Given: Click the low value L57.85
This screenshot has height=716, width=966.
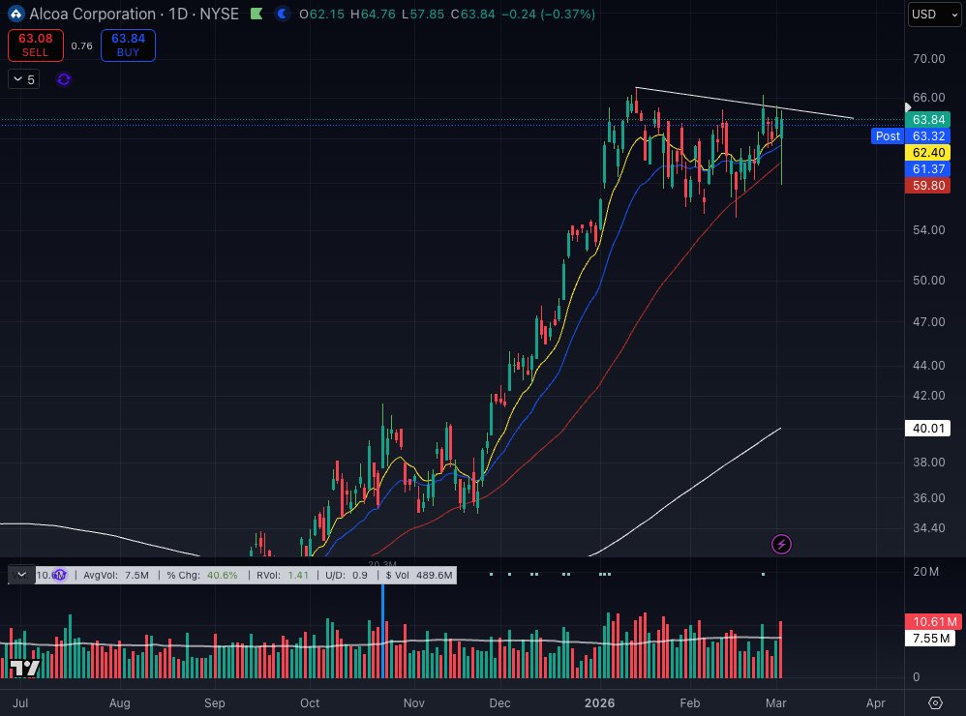Looking at the screenshot, I should 423,15.
